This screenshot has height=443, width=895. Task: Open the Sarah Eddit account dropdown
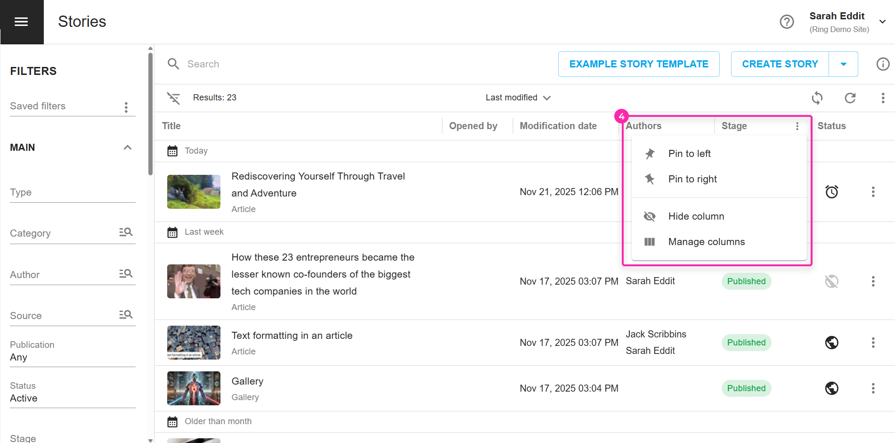(882, 22)
